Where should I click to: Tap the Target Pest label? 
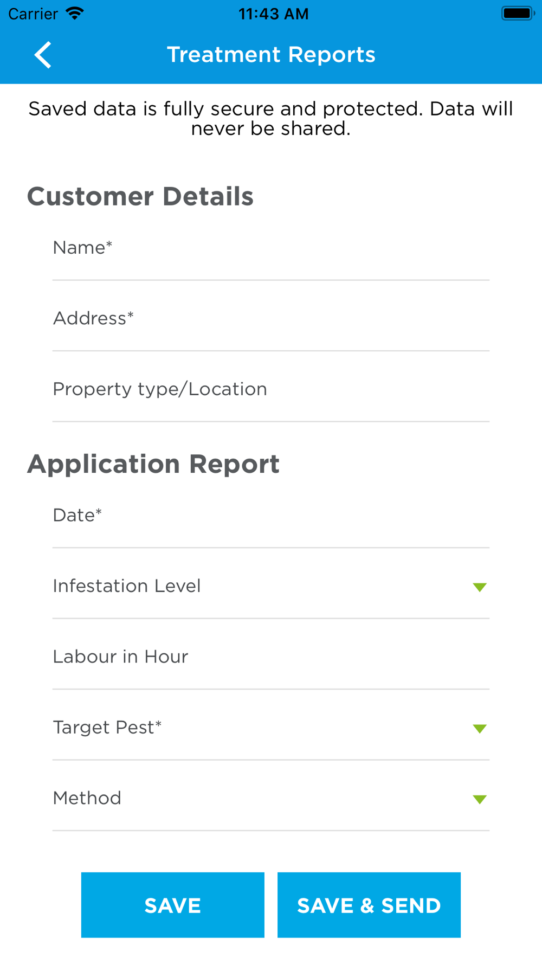(x=107, y=728)
